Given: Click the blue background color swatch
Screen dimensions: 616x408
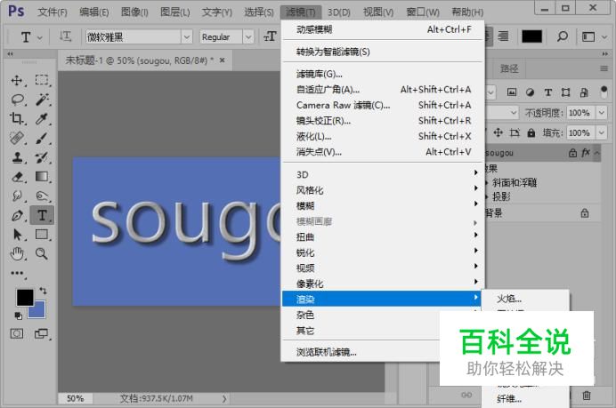Looking at the screenshot, I should 40,311.
